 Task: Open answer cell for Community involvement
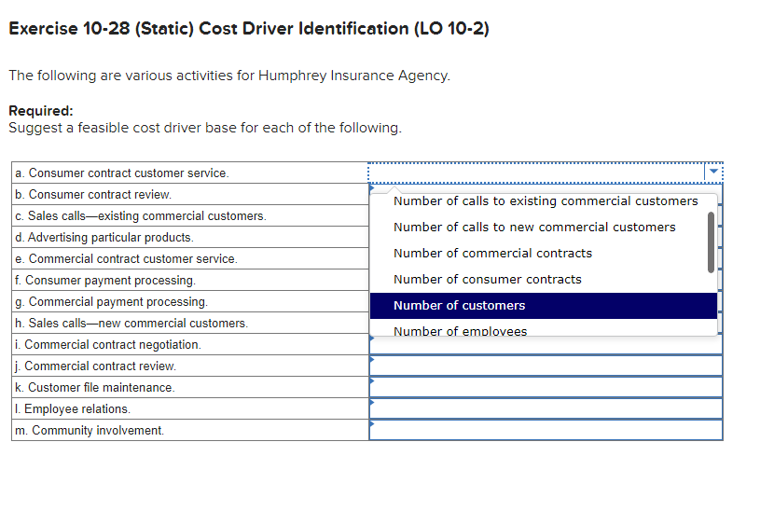pos(546,430)
